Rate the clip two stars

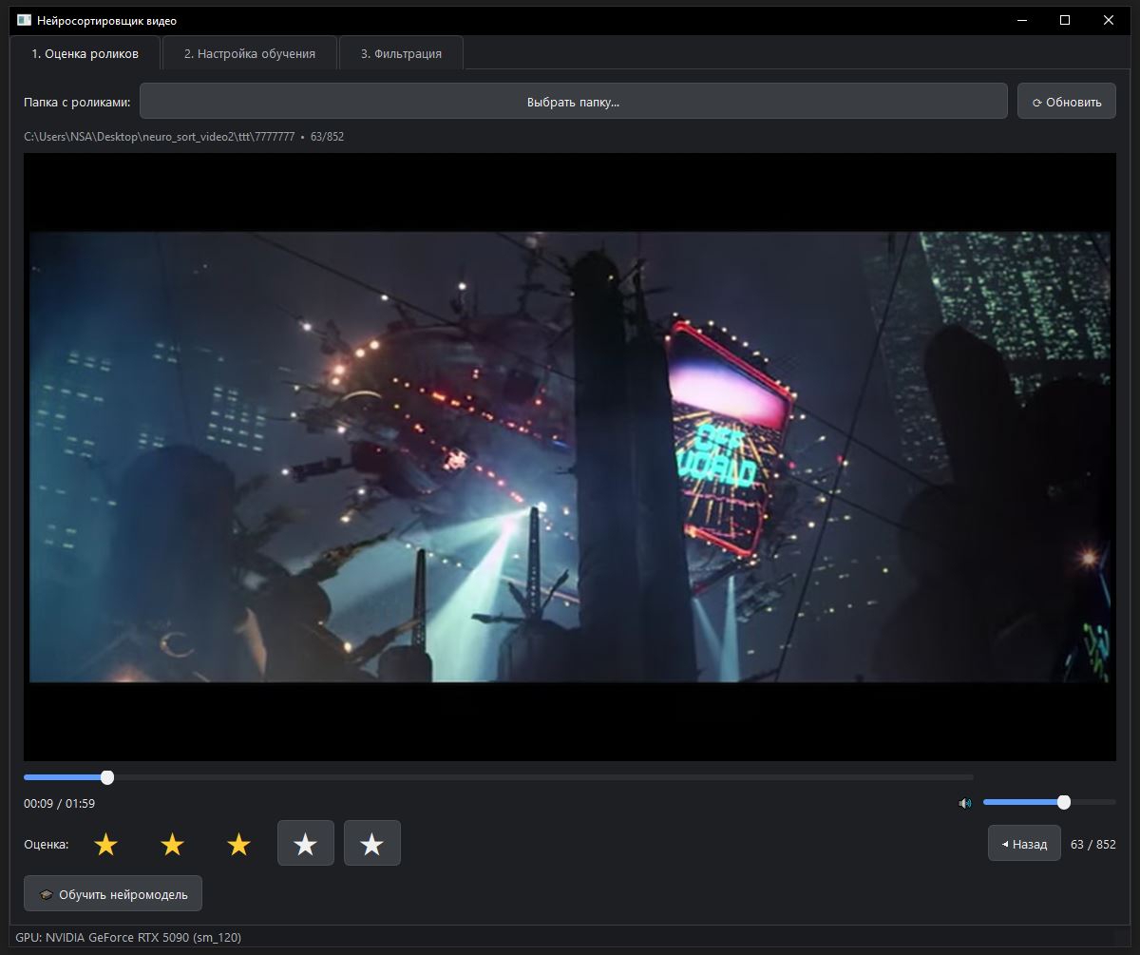click(x=172, y=844)
